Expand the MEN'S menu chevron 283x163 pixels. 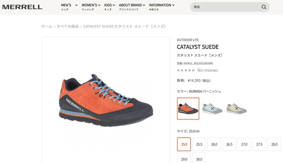pos(76,5)
